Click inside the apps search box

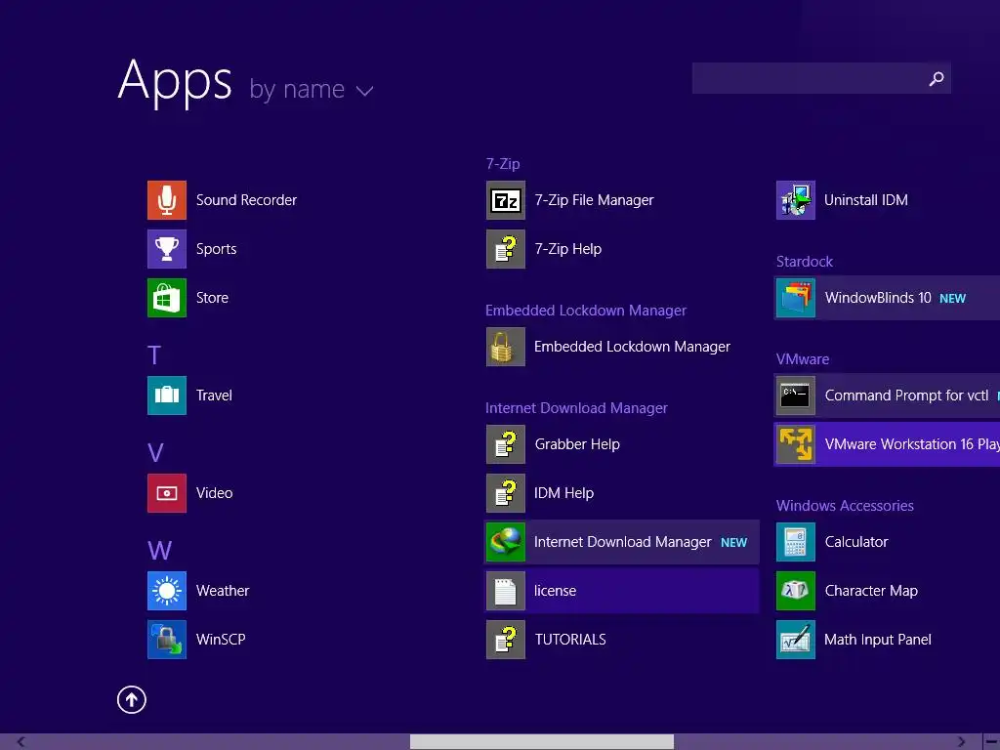(x=820, y=78)
